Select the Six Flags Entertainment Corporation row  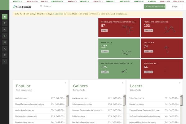(x=153, y=117)
